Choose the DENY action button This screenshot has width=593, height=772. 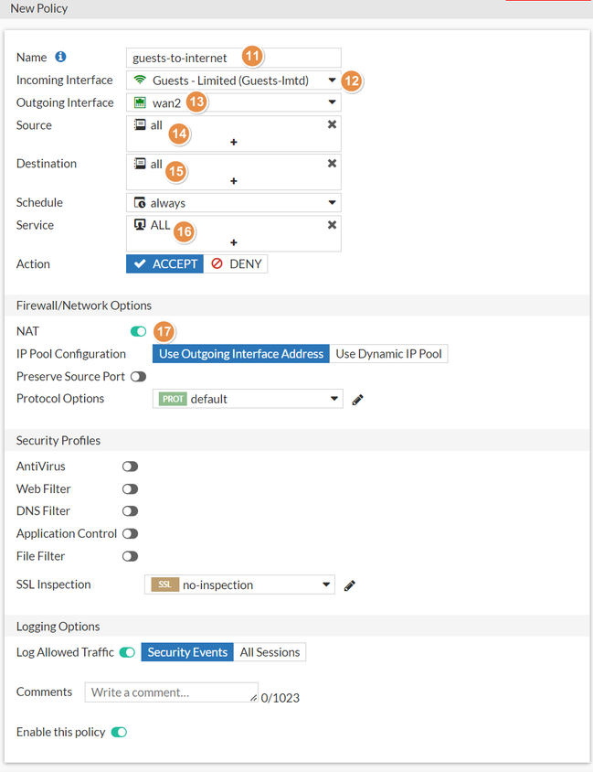tap(236, 263)
